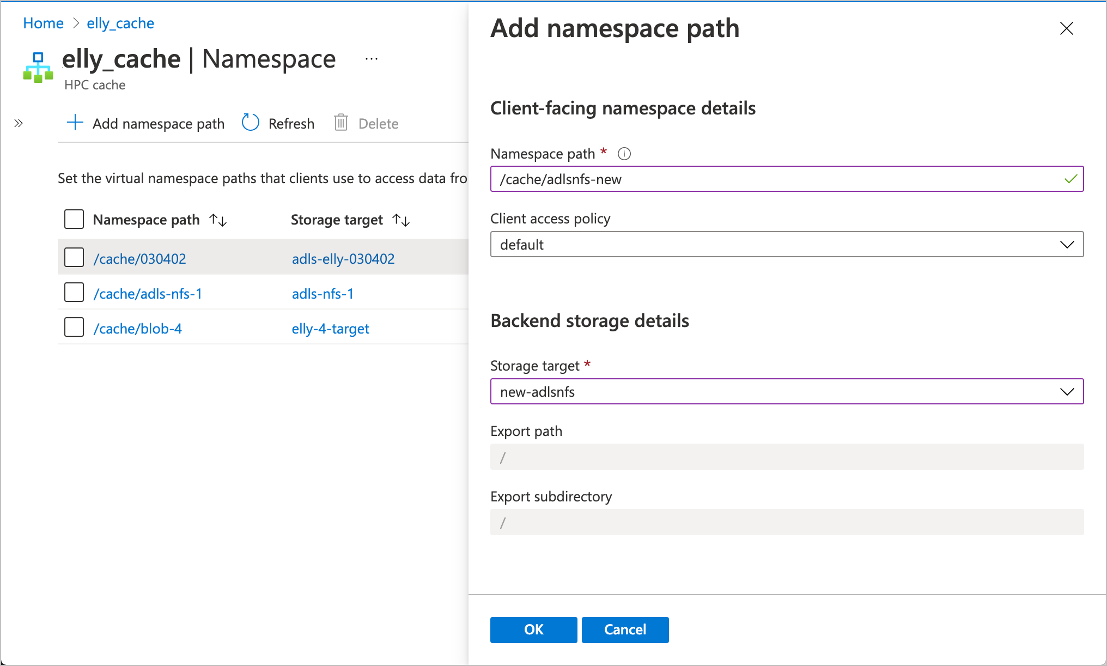Toggle the /cache/adls-nfs-1 row checkbox
This screenshot has width=1107, height=666.
[74, 293]
